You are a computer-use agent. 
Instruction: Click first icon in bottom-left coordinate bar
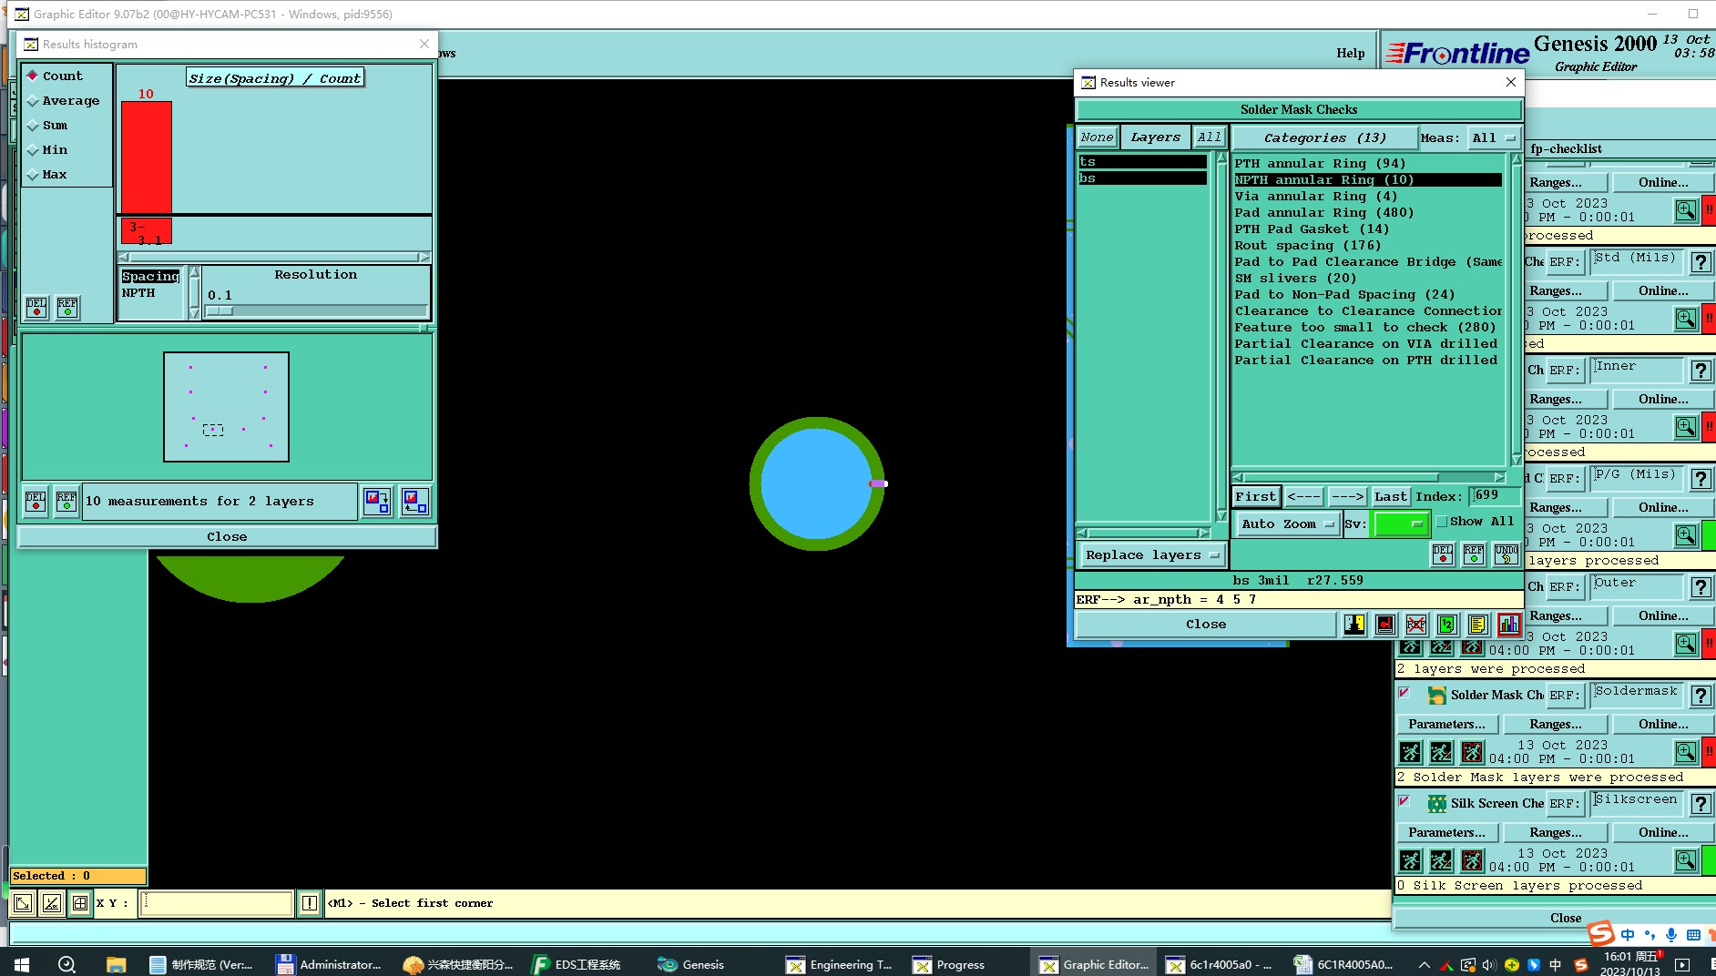[23, 903]
